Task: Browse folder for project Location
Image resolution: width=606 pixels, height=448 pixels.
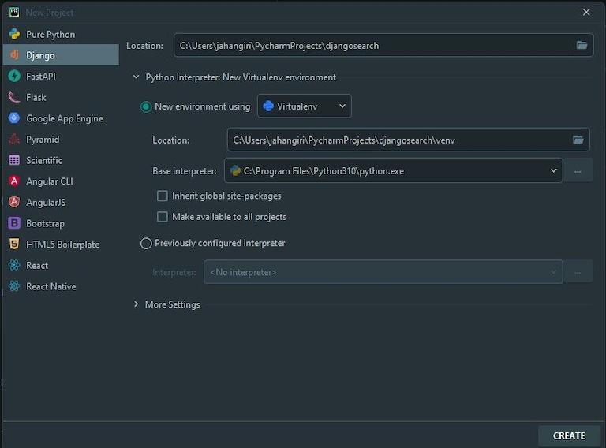Action: coord(582,46)
